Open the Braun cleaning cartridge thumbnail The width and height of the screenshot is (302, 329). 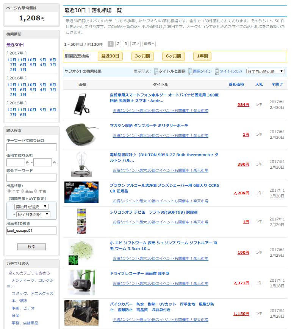tap(81, 192)
